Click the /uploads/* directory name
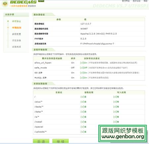This screenshot has height=144, width=149. point(40,132)
